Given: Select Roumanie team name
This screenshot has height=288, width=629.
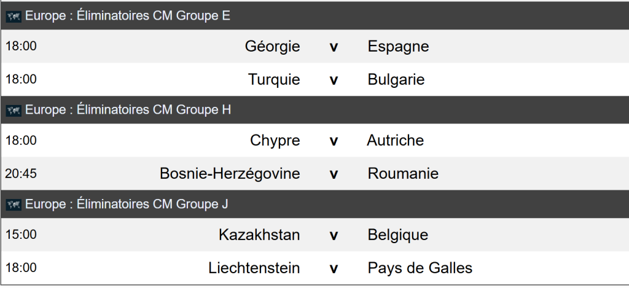Looking at the screenshot, I should click(403, 174).
